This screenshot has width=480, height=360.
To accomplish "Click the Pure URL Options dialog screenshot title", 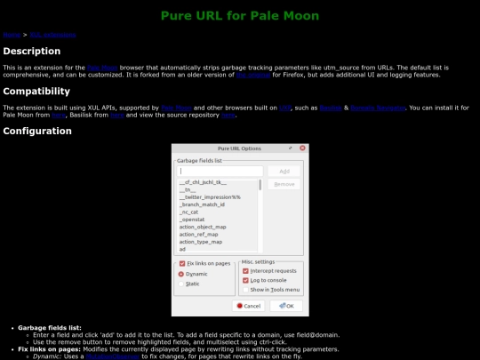I will point(239,148).
